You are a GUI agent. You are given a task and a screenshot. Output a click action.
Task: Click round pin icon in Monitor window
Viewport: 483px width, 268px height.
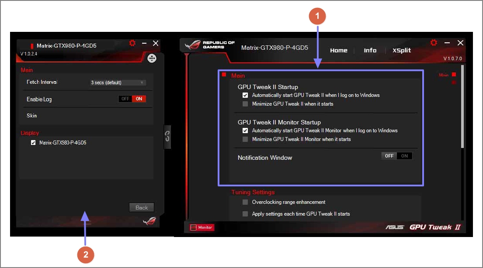tap(152, 58)
